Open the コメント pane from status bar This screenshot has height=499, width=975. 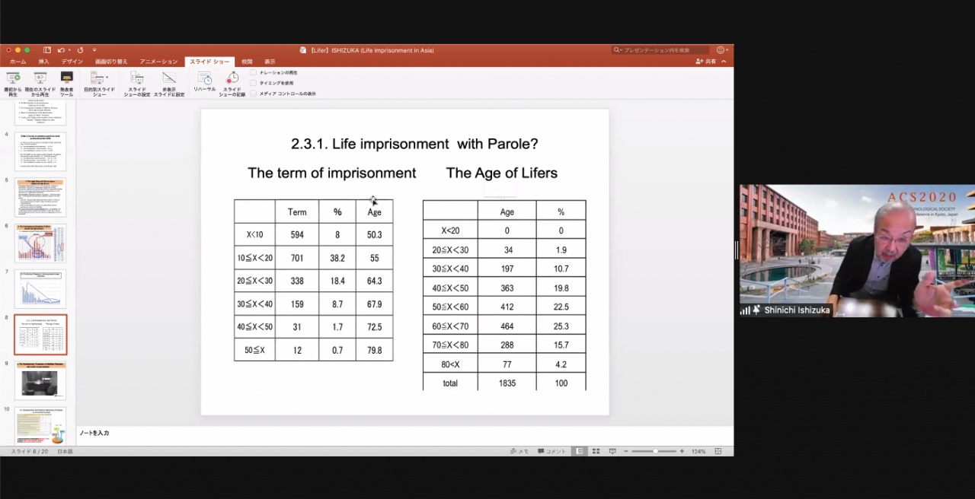[551, 451]
